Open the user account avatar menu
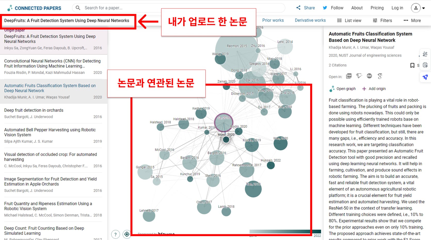 [416, 8]
